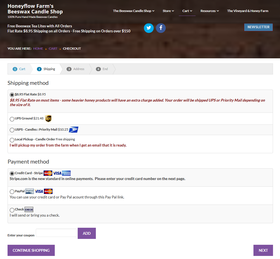Follow the HOME breadcrumb link
Screen dimensions: 280x259
tap(38, 49)
